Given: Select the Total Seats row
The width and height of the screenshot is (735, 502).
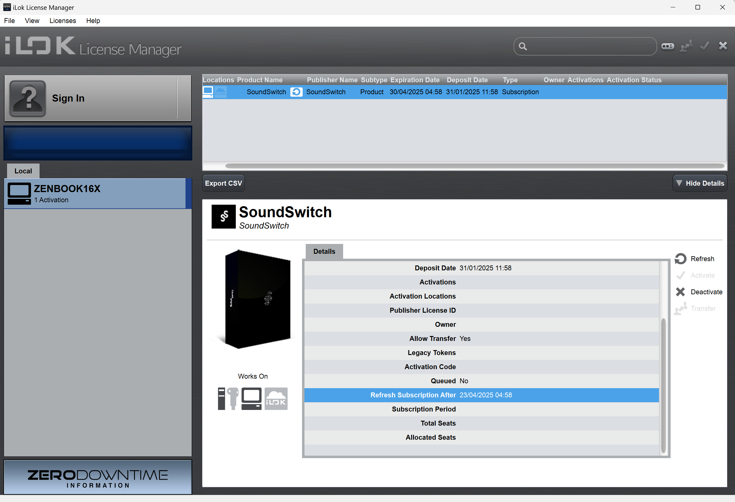Looking at the screenshot, I should click(x=481, y=423).
